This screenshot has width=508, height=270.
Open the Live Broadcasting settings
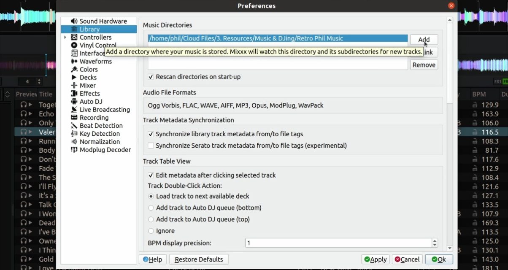[x=104, y=109]
